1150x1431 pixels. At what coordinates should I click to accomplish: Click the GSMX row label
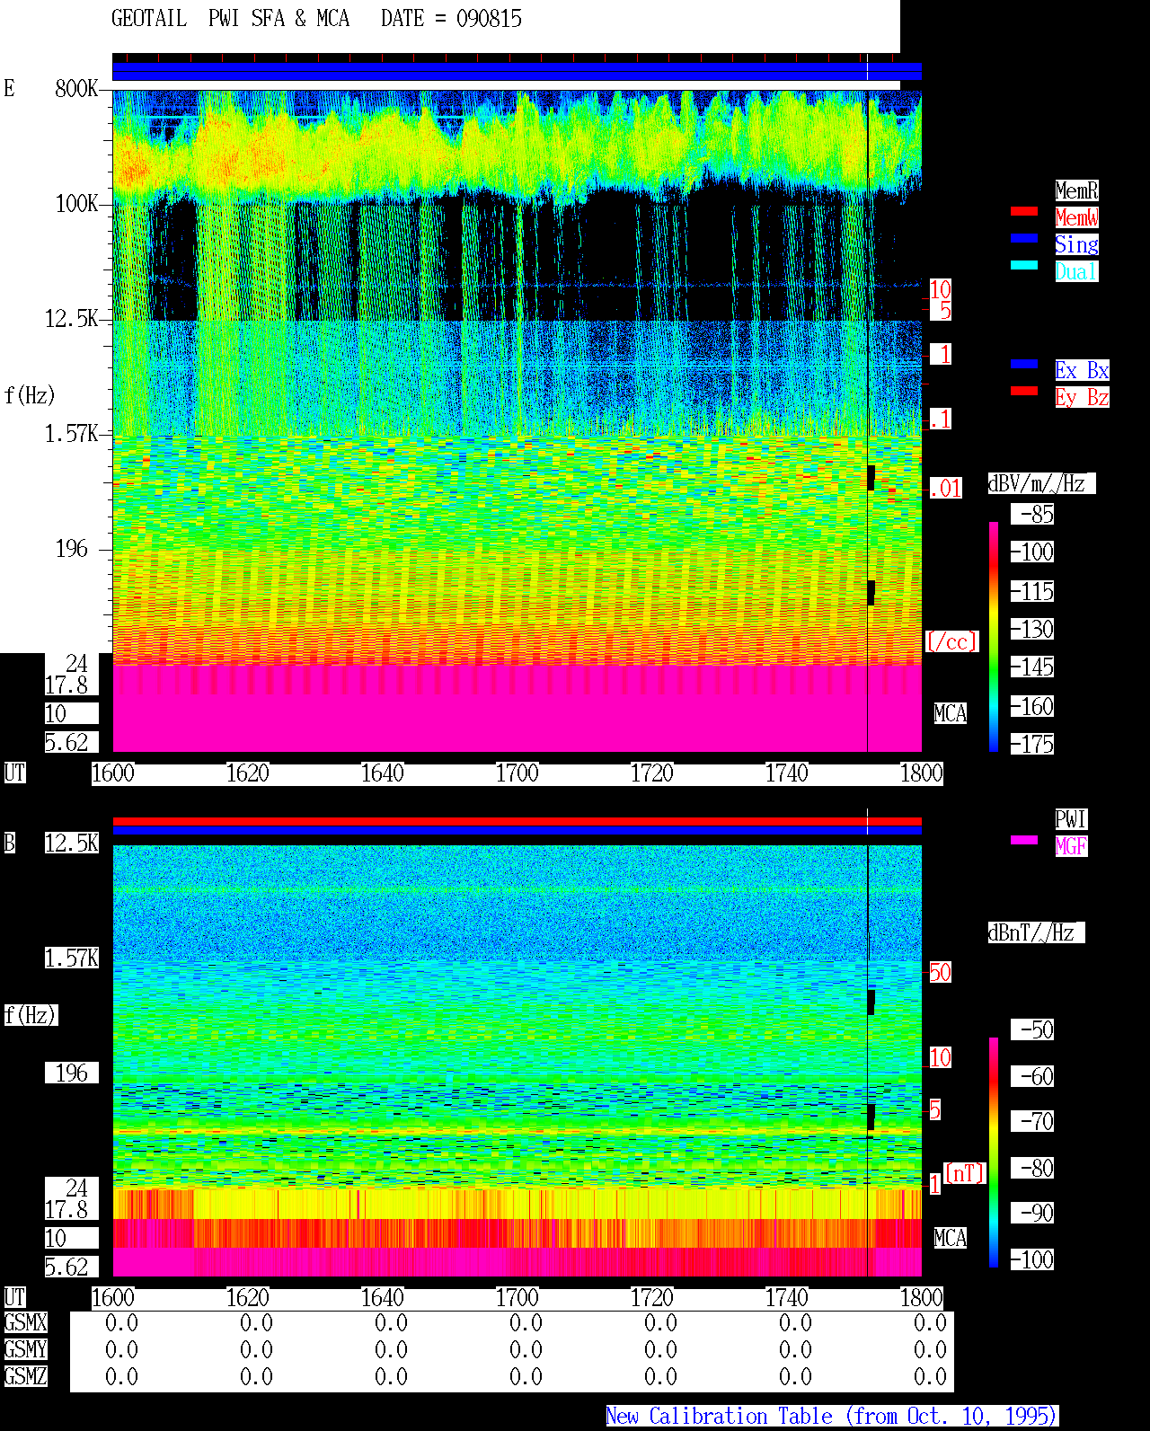(25, 1322)
